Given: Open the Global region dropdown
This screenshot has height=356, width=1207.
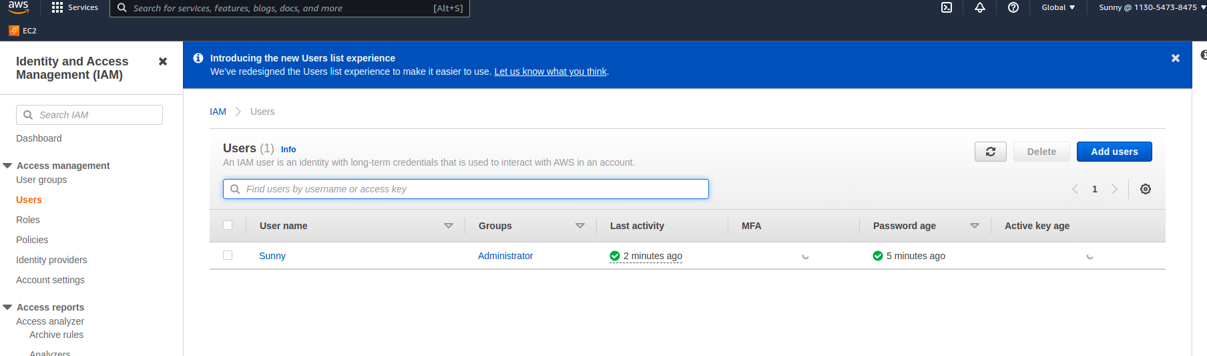Looking at the screenshot, I should click(1058, 7).
